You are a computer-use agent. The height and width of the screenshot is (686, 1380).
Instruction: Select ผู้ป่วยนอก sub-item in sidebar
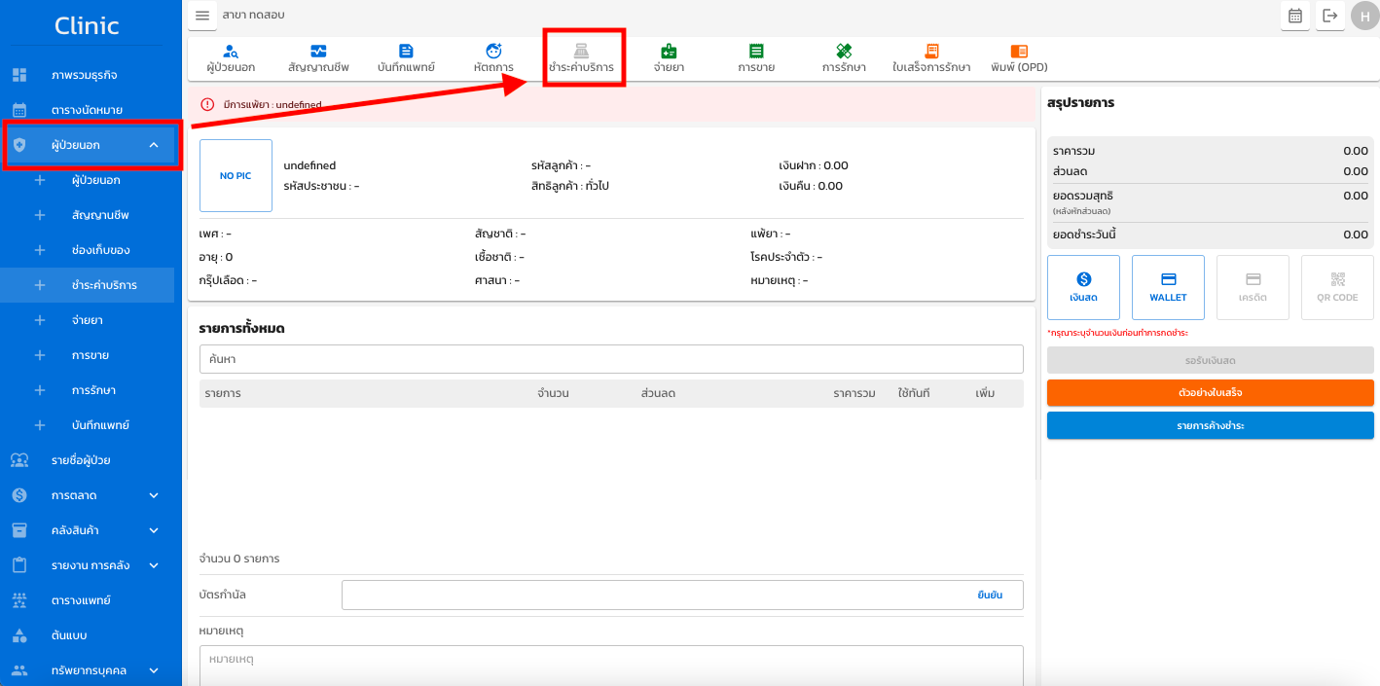[95, 180]
